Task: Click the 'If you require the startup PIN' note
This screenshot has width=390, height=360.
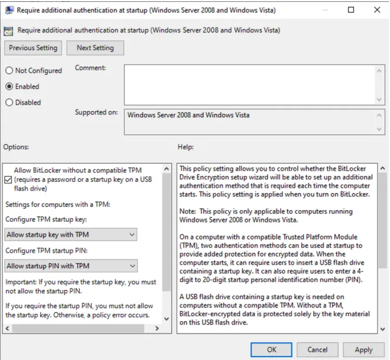Action: (79, 310)
